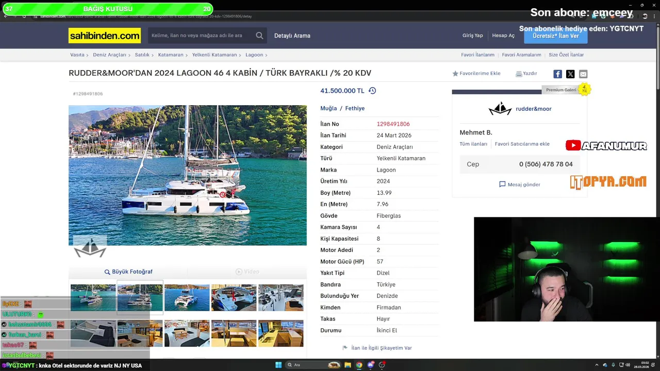Image resolution: width=660 pixels, height=371 pixels.
Task: Show hidden system tray icons
Action: [x=598, y=365]
